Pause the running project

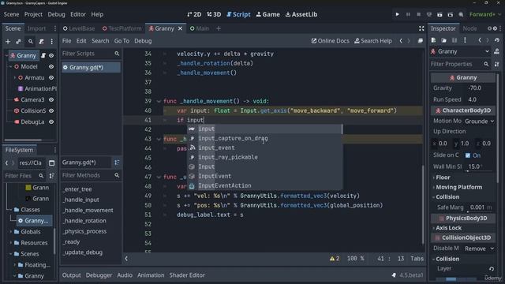pos(408,14)
